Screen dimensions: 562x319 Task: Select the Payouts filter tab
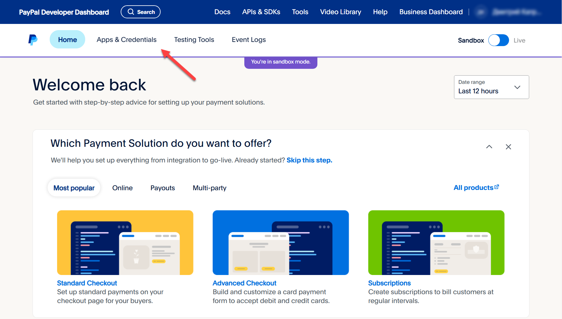(163, 188)
